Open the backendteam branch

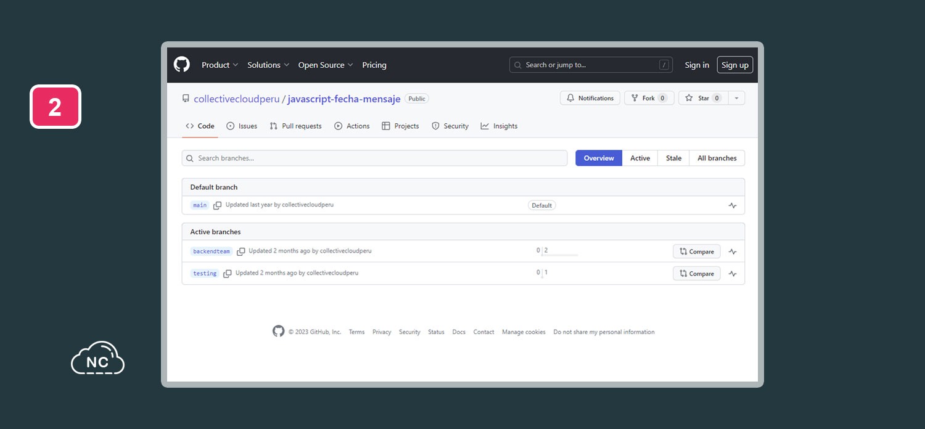tap(212, 251)
